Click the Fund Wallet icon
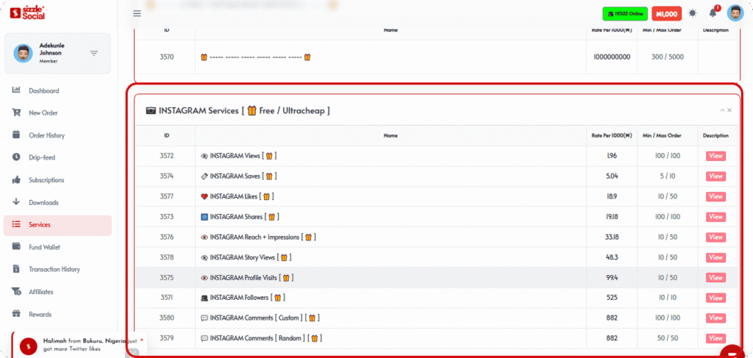This screenshot has width=753, height=358. point(16,247)
